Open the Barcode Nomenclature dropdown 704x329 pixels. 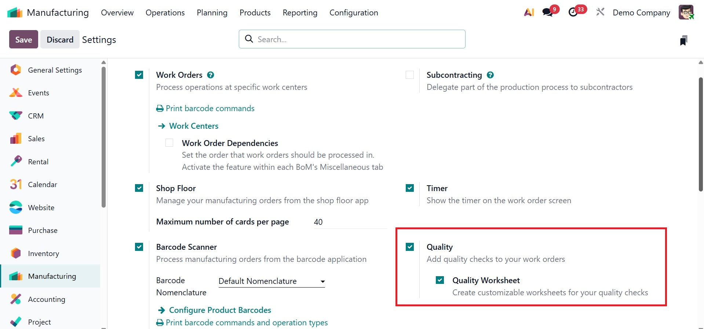pyautogui.click(x=271, y=281)
